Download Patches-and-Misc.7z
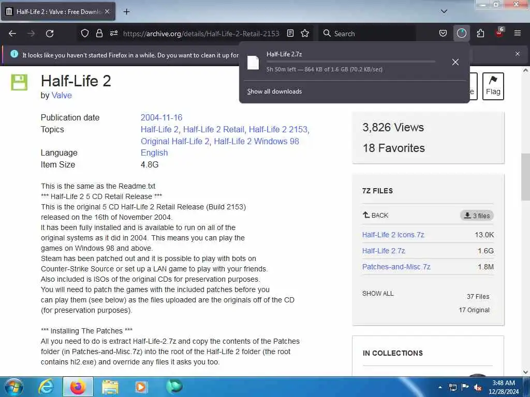Screen dimensions: 530x397 pos(396,267)
